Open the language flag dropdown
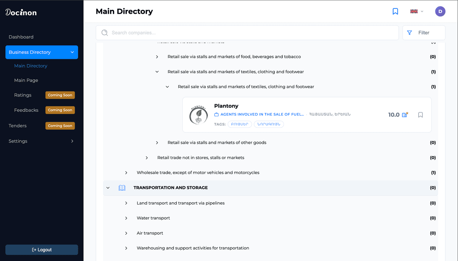The image size is (458, 261). 416,11
